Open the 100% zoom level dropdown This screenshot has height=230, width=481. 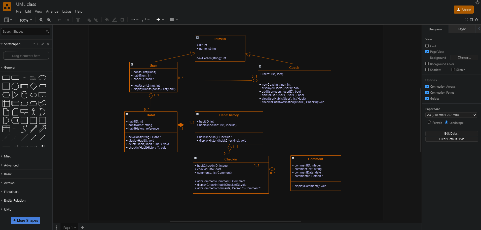(x=26, y=20)
